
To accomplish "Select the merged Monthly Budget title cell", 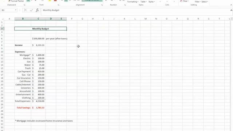I will [x=40, y=29].
